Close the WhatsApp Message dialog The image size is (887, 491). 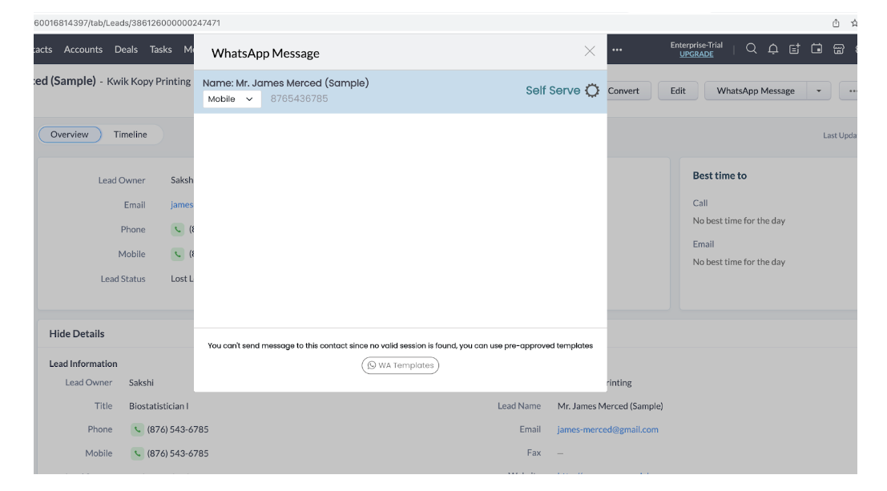[x=590, y=51]
